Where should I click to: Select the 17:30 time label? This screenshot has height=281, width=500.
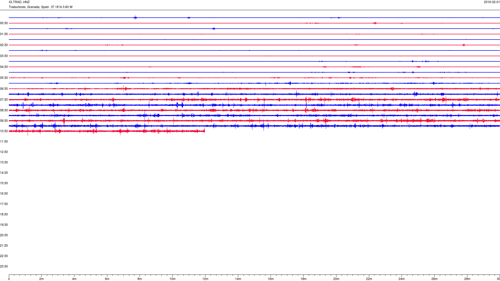coord(4,204)
